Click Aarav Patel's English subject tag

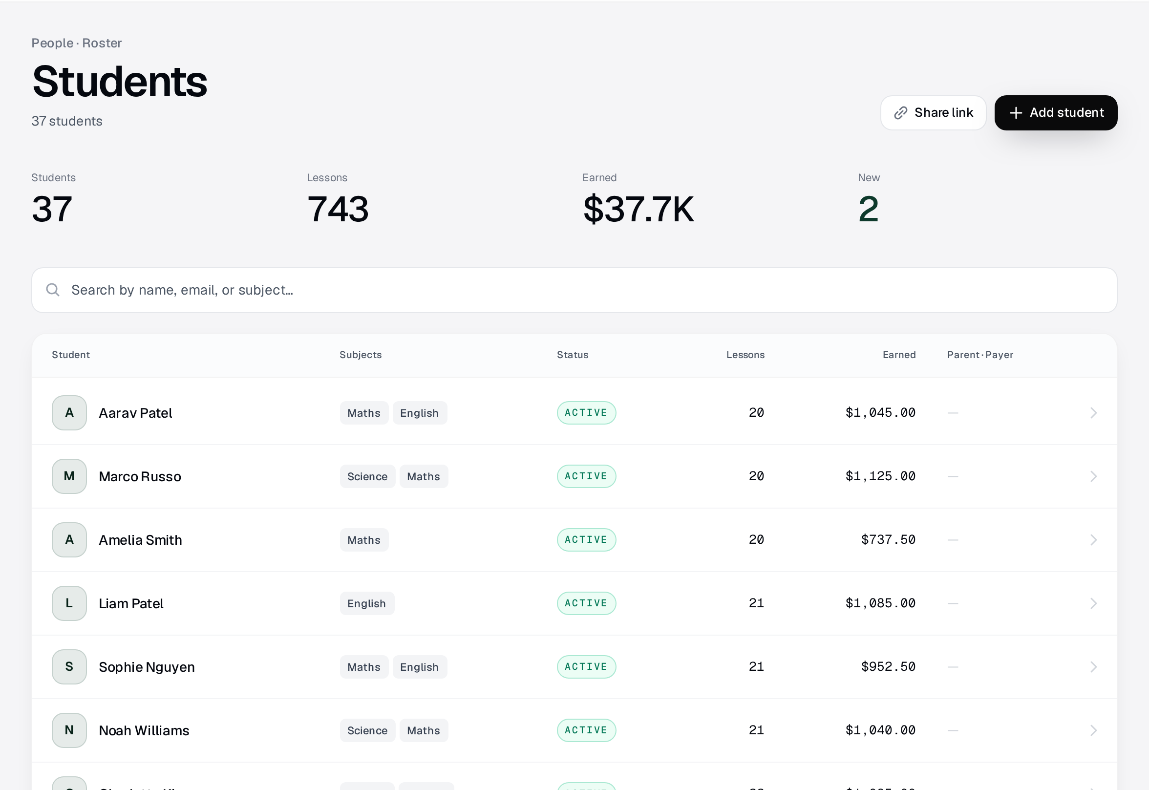pos(420,413)
